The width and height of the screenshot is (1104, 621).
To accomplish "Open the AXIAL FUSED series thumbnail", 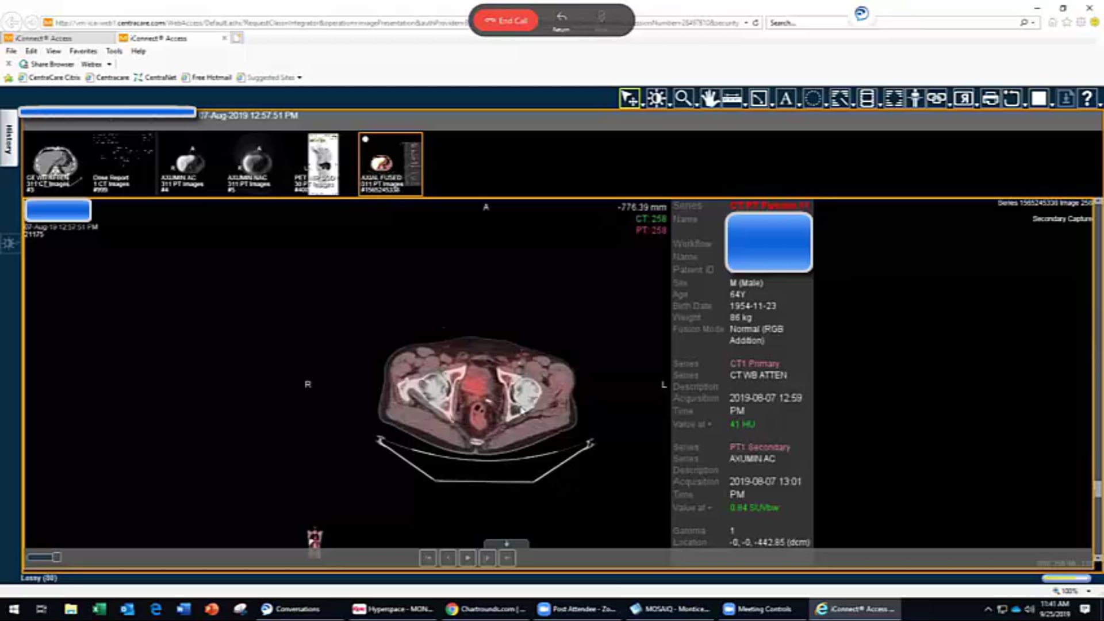I will tap(390, 164).
